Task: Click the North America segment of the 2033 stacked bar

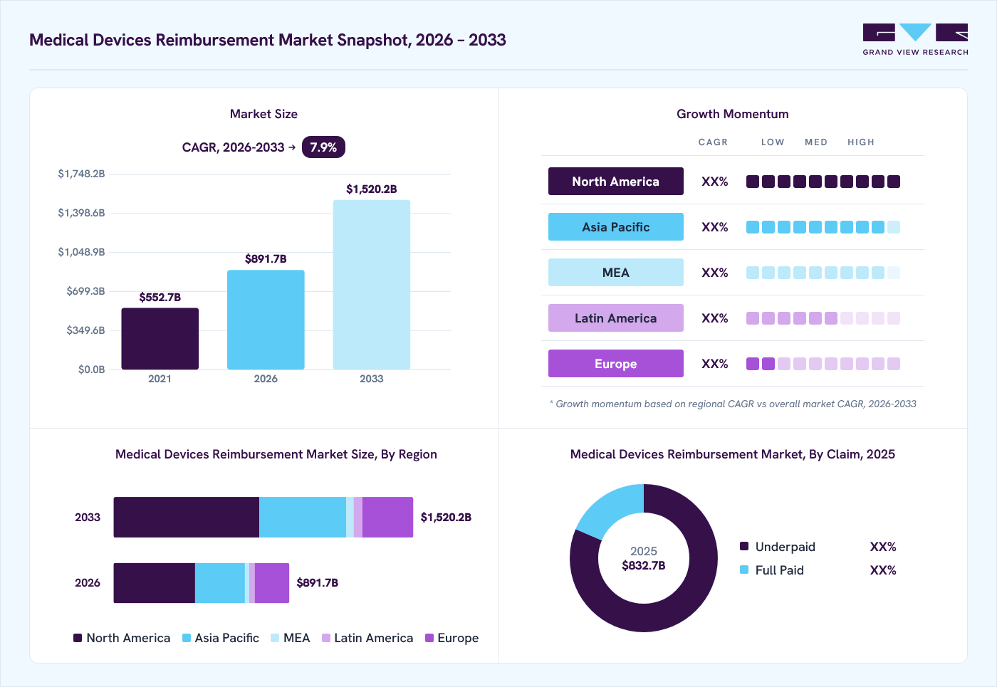Action: (x=187, y=518)
